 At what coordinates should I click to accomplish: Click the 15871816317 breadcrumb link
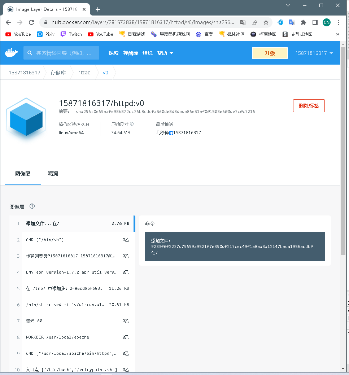pos(25,73)
